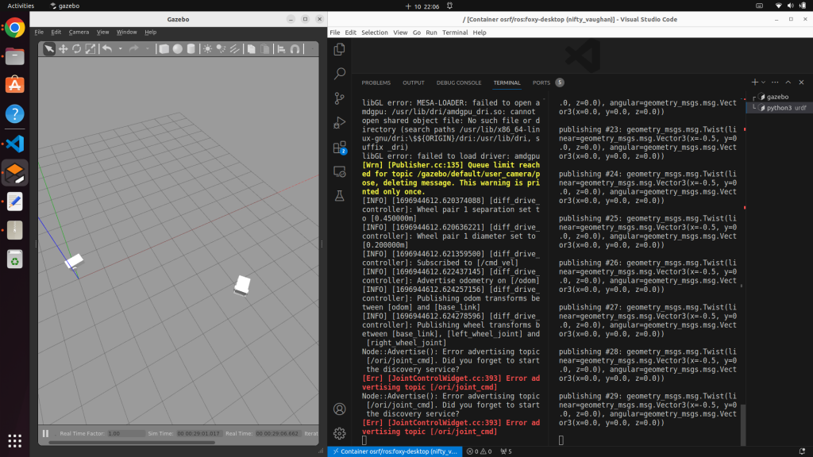Open the Extensions view

click(x=340, y=148)
